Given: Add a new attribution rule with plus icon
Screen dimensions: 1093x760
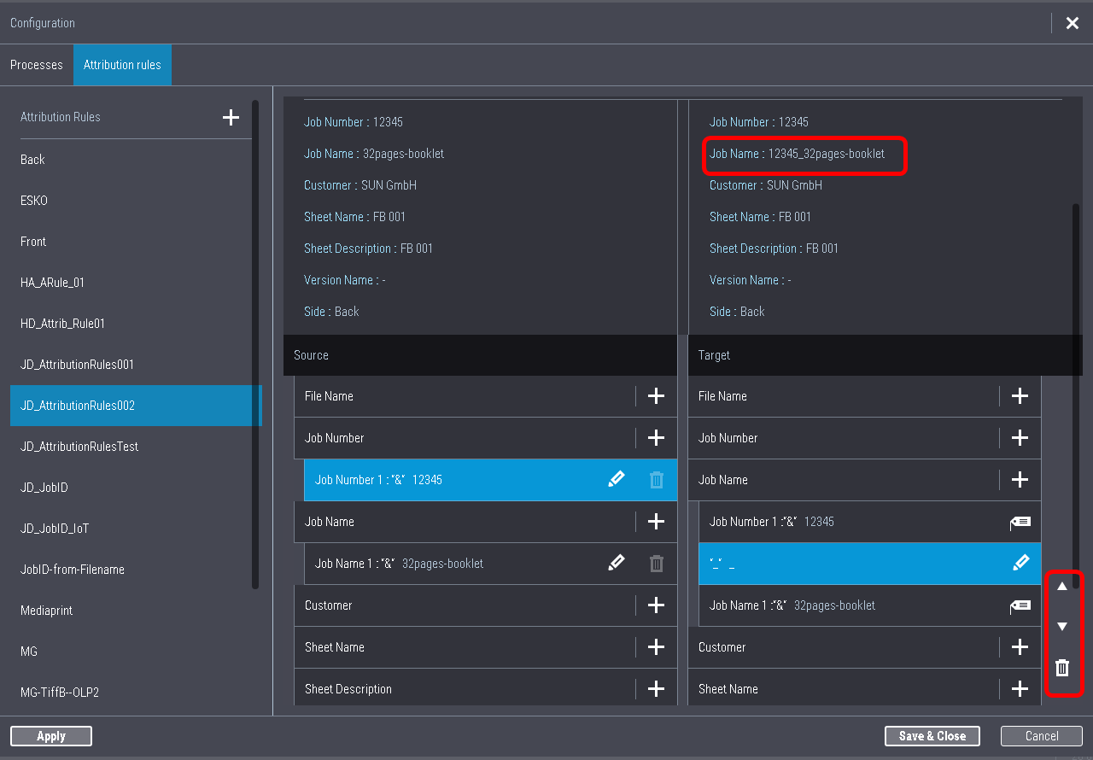Looking at the screenshot, I should coord(231,117).
